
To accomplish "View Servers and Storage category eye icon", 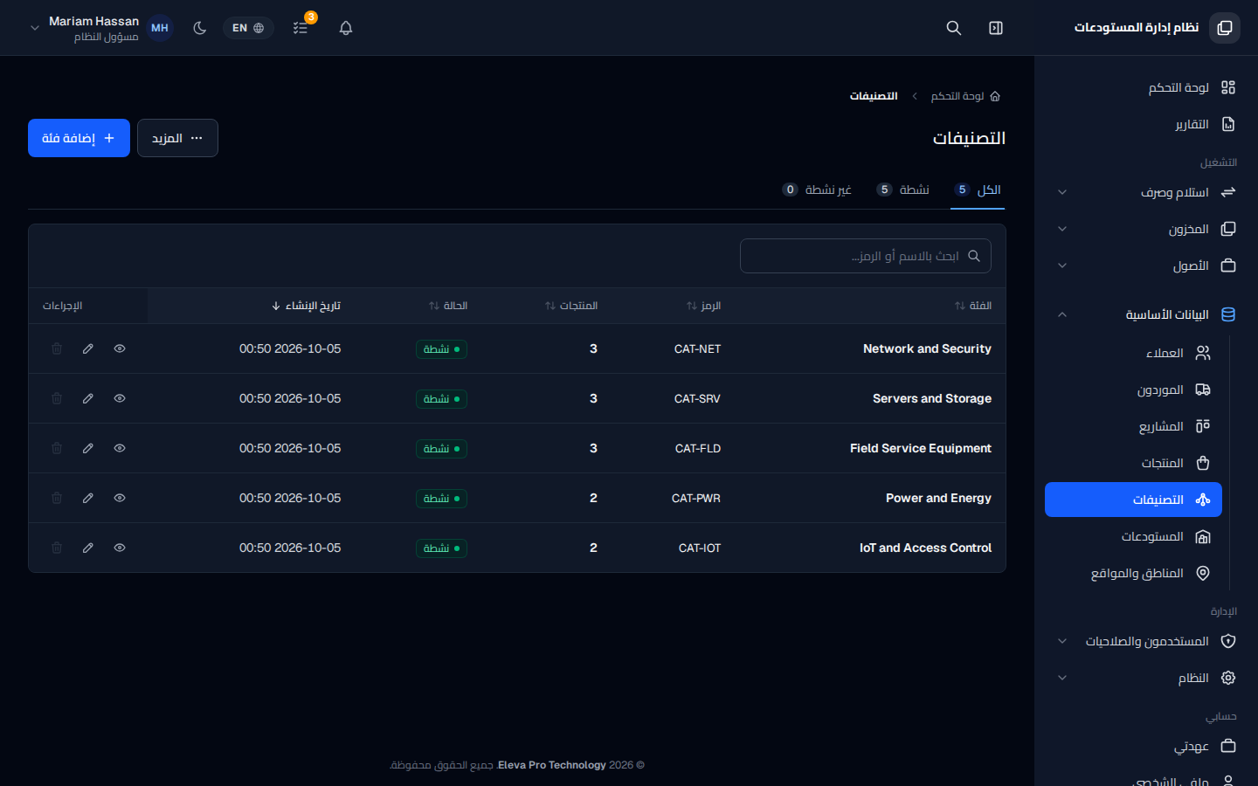I will coord(120,398).
